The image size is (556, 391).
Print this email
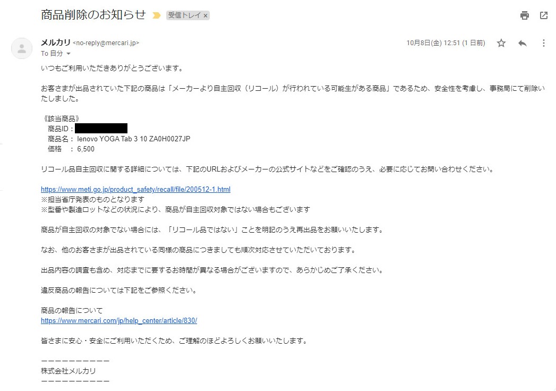click(x=525, y=15)
